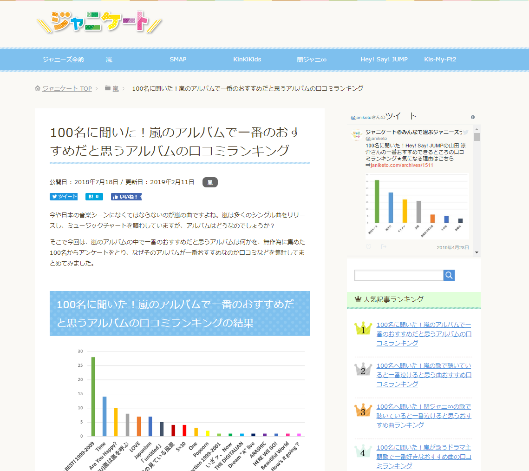
Task: Click the green first bar in album chart
Action: point(93,397)
